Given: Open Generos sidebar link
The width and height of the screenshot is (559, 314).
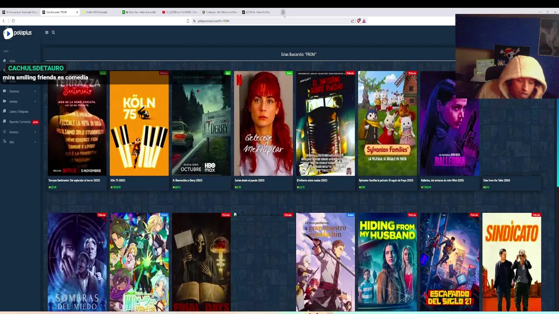Looking at the screenshot, I should tap(14, 132).
